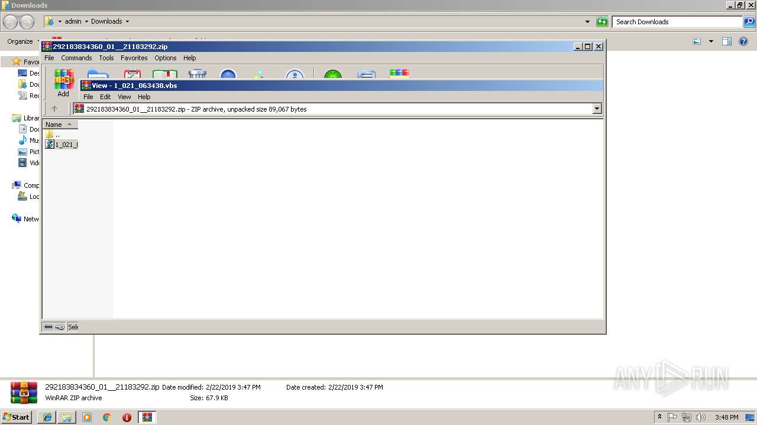Open the Favorites menu in WinRAR
The width and height of the screenshot is (757, 425).
click(134, 58)
